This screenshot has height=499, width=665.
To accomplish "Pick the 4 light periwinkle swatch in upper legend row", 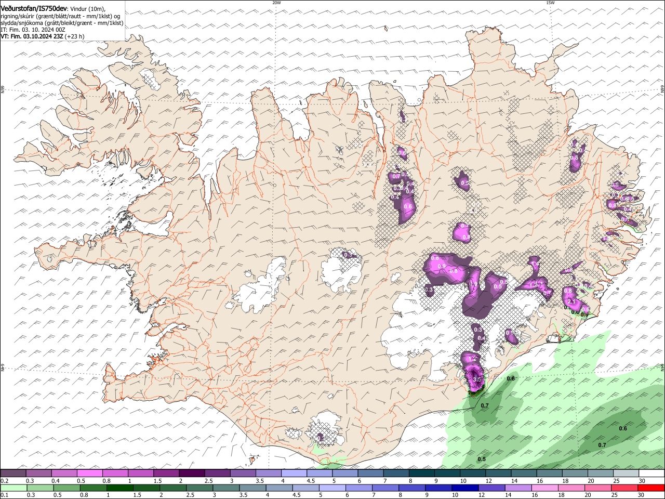I will tap(295, 473).
